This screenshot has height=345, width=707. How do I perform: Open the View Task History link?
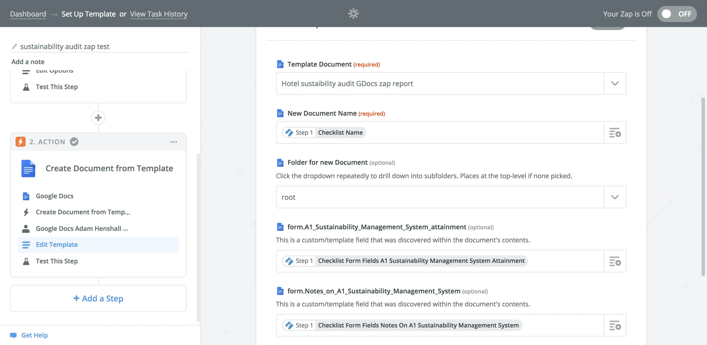159,14
